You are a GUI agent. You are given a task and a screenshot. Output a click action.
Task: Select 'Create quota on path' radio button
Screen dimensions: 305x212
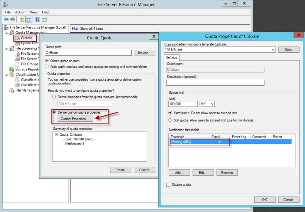[x=47, y=61]
